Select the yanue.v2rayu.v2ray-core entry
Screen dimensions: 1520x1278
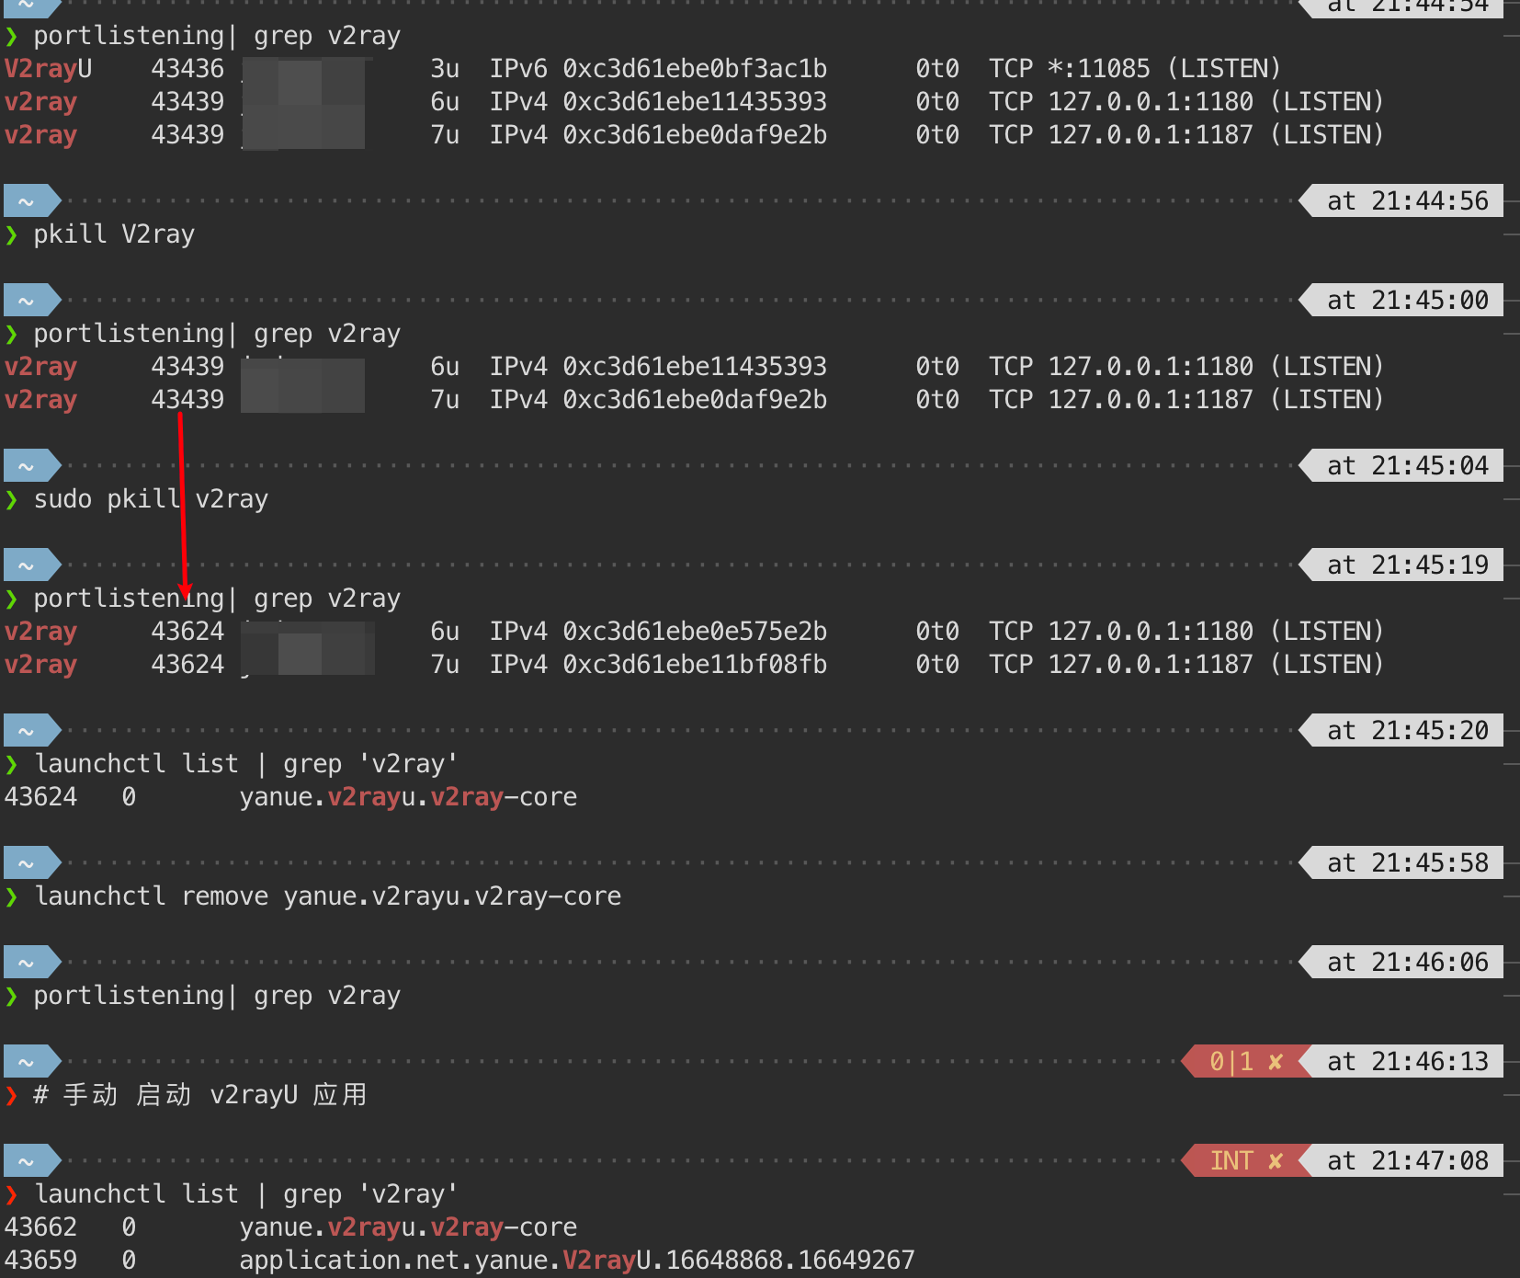coord(407,796)
